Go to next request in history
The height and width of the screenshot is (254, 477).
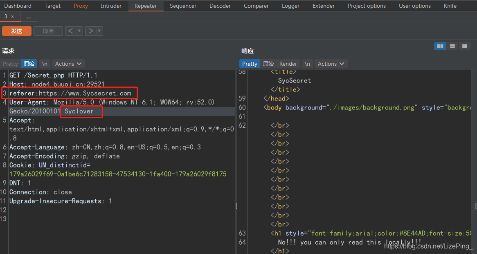91,31
